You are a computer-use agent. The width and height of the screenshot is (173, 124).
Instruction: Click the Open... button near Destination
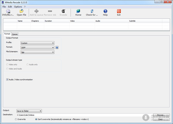pos(161,119)
